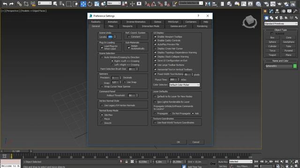The height and width of the screenshot is (168, 300).
Task: Open the Auto Key Selected dropdown
Action: click(x=240, y=161)
